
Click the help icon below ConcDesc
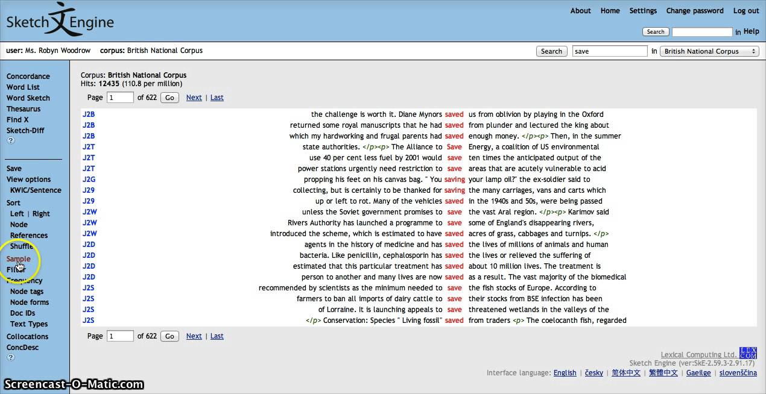pos(10,357)
